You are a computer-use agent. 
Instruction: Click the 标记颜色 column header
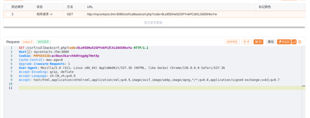265,7
